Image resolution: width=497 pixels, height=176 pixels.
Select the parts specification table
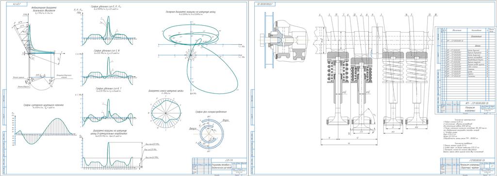pos(466,70)
